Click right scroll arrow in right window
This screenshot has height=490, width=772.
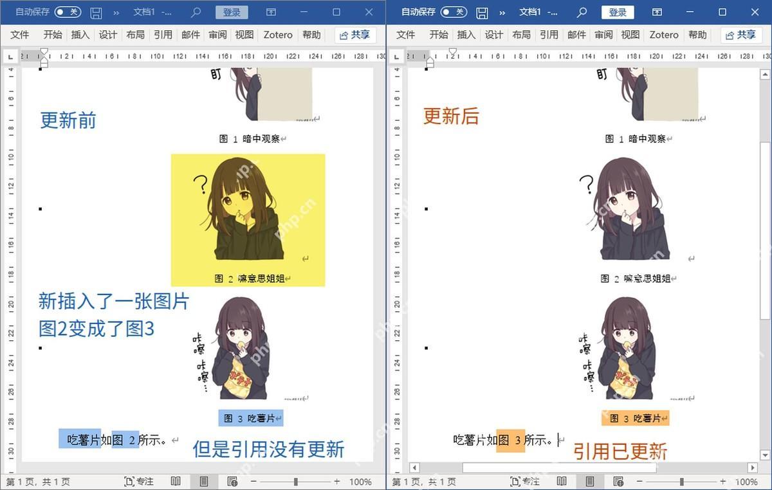[x=752, y=467]
